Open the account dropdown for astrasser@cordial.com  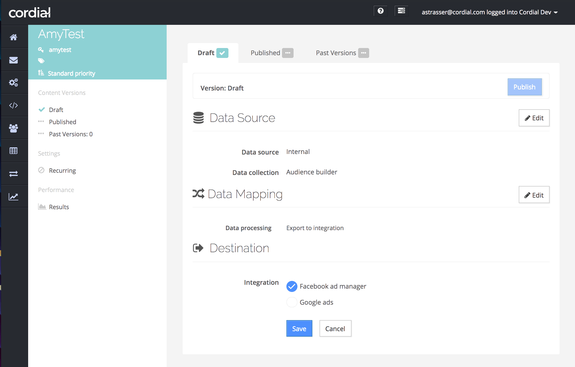pos(489,12)
